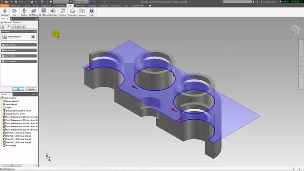Switch to the Inspecionar ribbon tab
This screenshot has height=171, width=304.
pyautogui.click(x=47, y=6)
